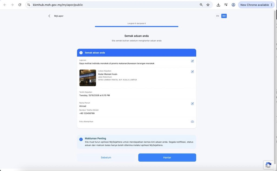Edit the Nama Penuh personal details
The image size is (277, 171).
point(193,104)
